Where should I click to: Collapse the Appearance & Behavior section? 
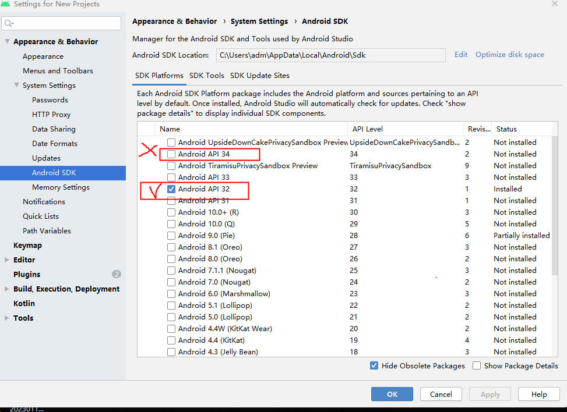pyautogui.click(x=7, y=42)
